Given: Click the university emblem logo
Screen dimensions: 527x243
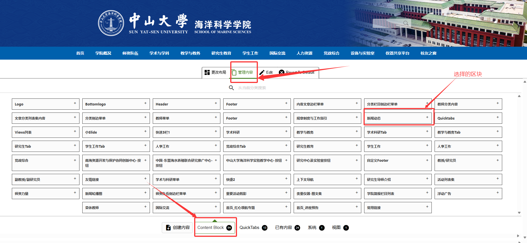Looking at the screenshot, I should click(x=111, y=23).
